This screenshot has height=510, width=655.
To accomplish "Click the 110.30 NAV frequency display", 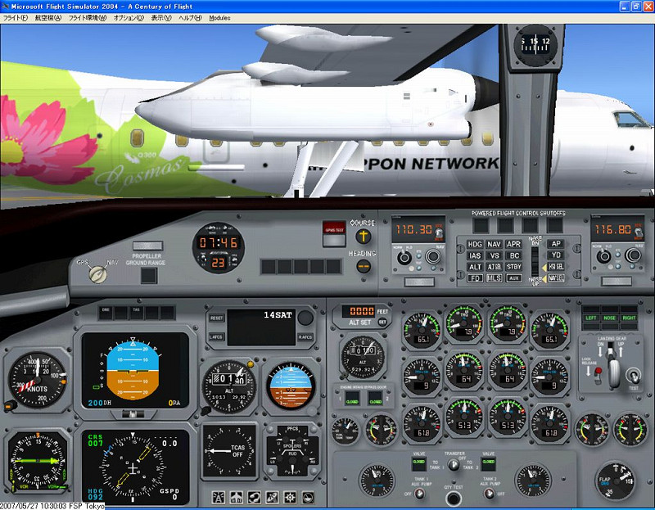I will [x=414, y=229].
